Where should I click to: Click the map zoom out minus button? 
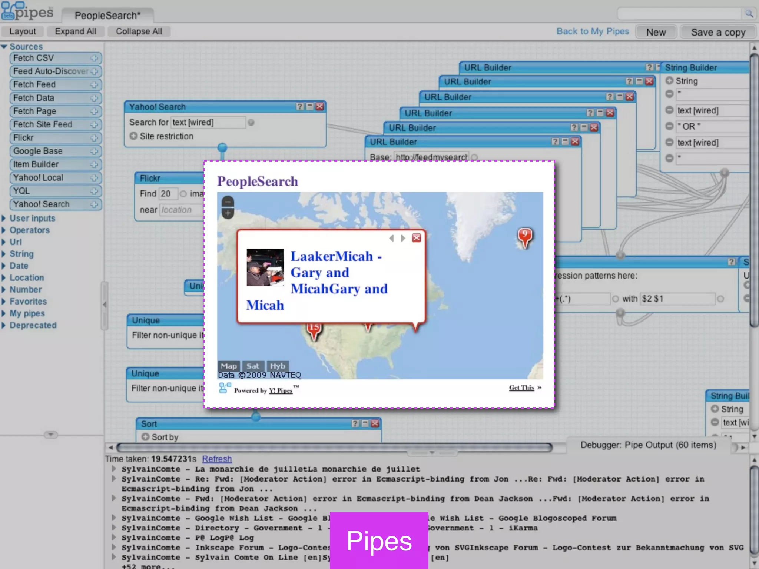click(228, 202)
